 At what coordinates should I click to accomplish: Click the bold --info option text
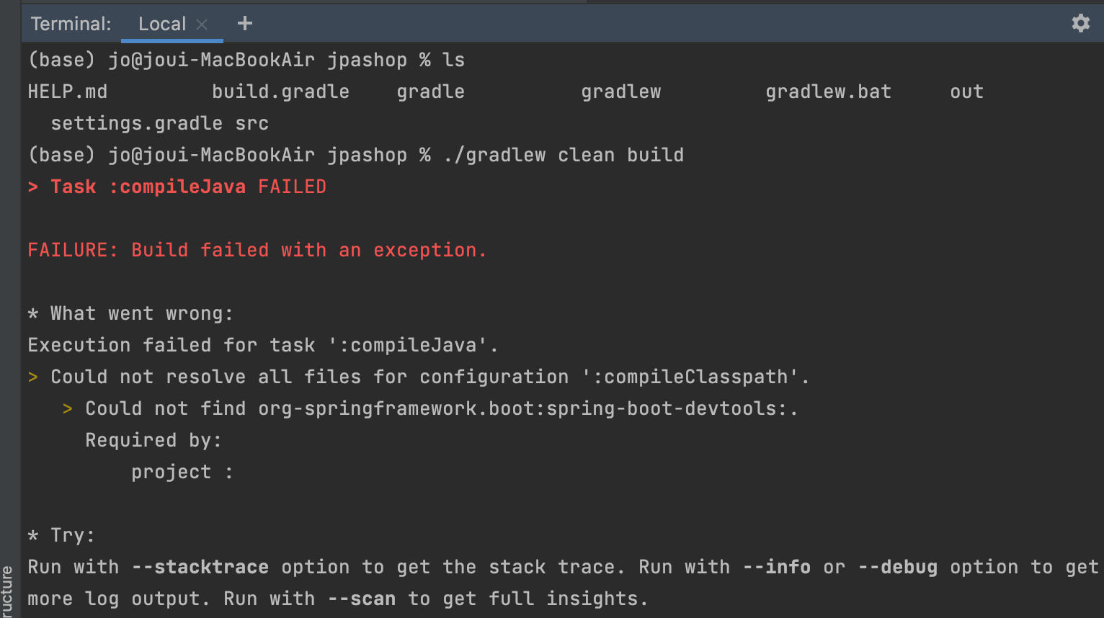point(776,568)
